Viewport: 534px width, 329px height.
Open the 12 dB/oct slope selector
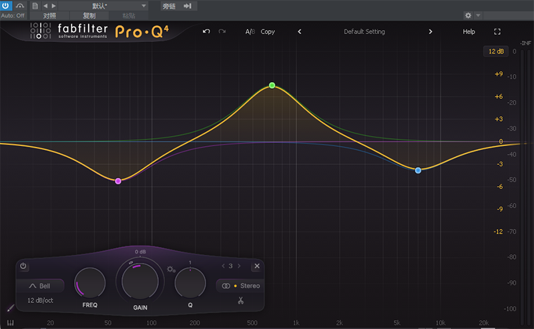pyautogui.click(x=40, y=300)
